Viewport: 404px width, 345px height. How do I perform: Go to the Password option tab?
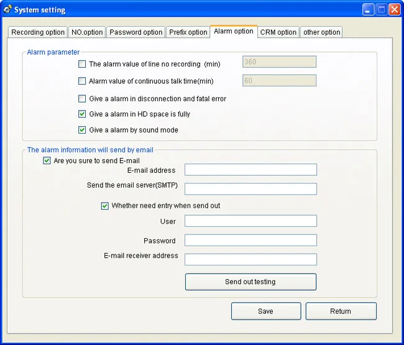click(x=135, y=32)
